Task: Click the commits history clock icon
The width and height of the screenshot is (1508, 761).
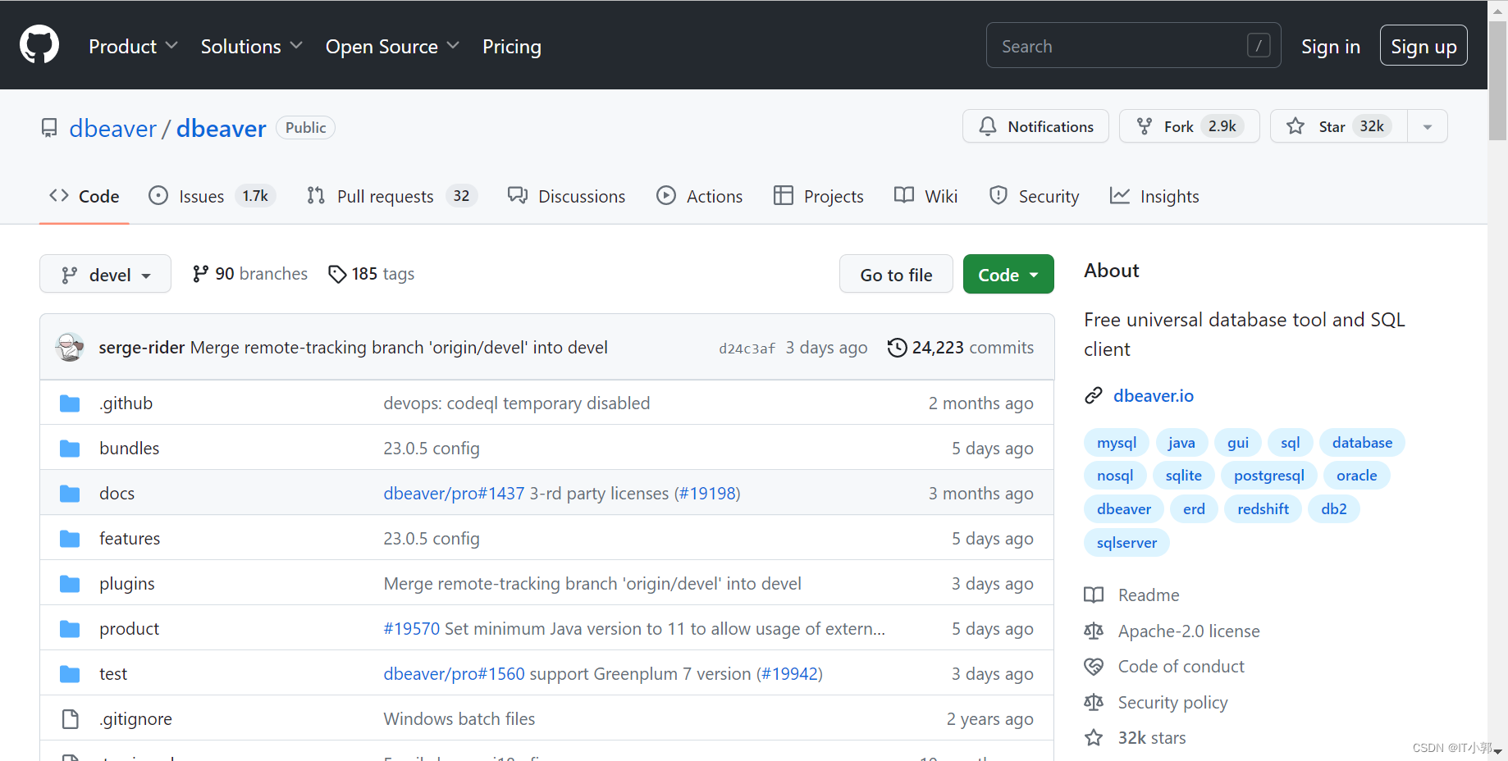Action: coord(897,348)
